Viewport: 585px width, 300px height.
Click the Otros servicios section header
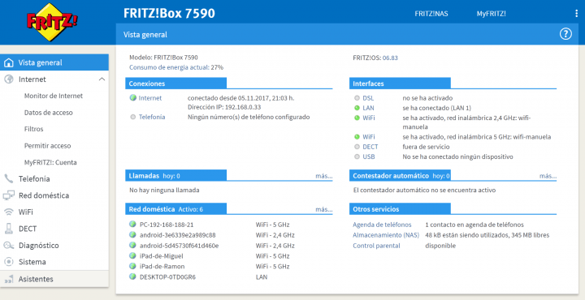click(x=400, y=209)
